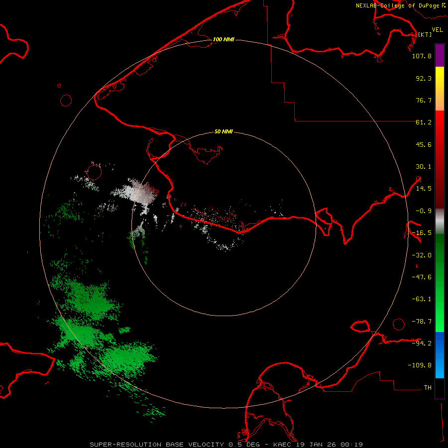Click the purple segment of the velocity color bar
This screenshot has height=448, width=448.
coord(440,55)
